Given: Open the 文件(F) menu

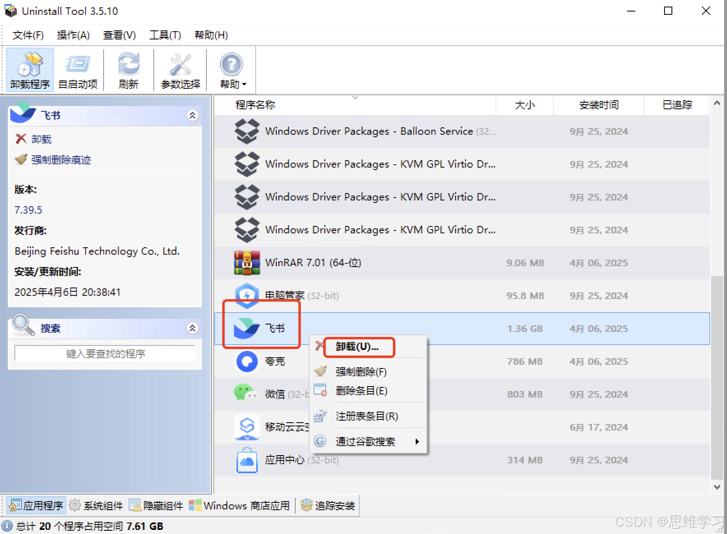Looking at the screenshot, I should pyautogui.click(x=28, y=35).
